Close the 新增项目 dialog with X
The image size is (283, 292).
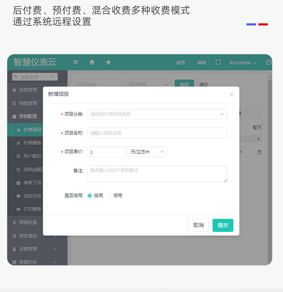tap(232, 94)
